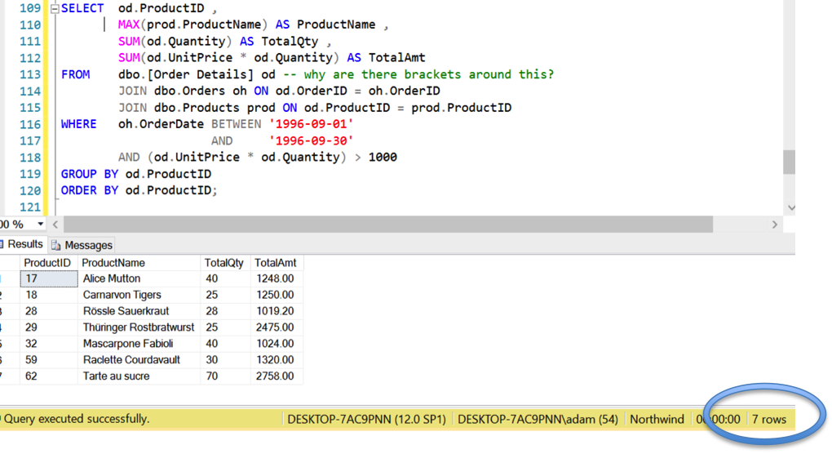The height and width of the screenshot is (454, 832).
Task: Click the '1996-09-30' date string
Action: pos(311,140)
